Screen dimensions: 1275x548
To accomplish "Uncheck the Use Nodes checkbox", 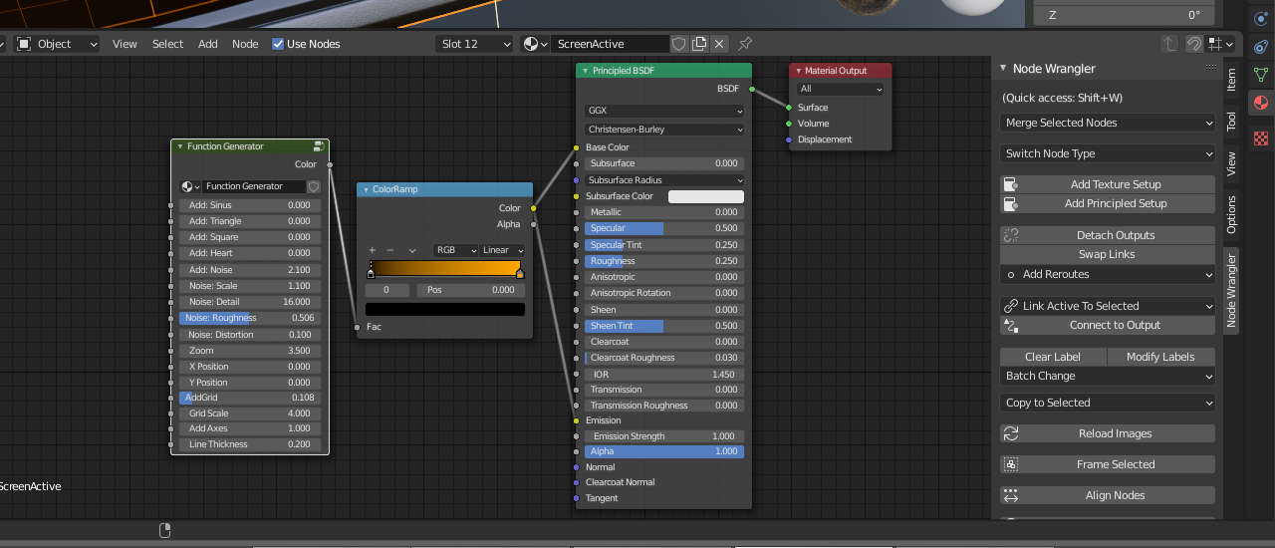I will click(x=278, y=44).
